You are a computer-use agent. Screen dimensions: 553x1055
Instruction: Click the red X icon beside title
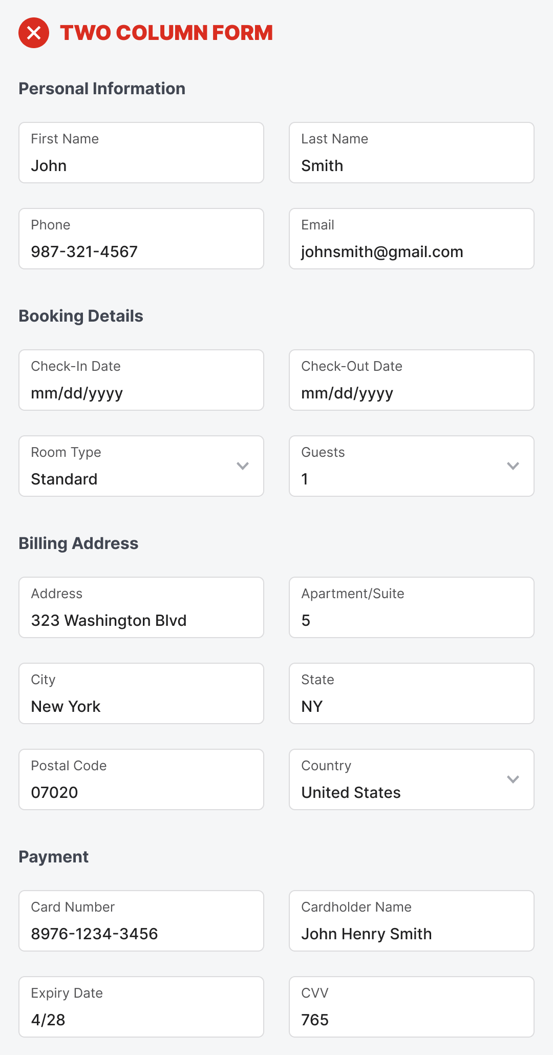tap(34, 33)
